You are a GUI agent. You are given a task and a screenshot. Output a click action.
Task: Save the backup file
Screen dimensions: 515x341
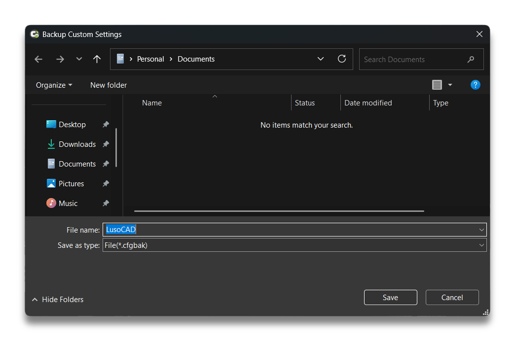391,297
